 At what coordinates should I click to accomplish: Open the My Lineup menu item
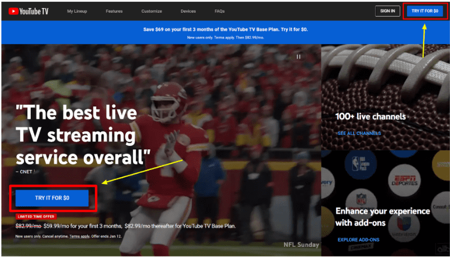(x=77, y=11)
